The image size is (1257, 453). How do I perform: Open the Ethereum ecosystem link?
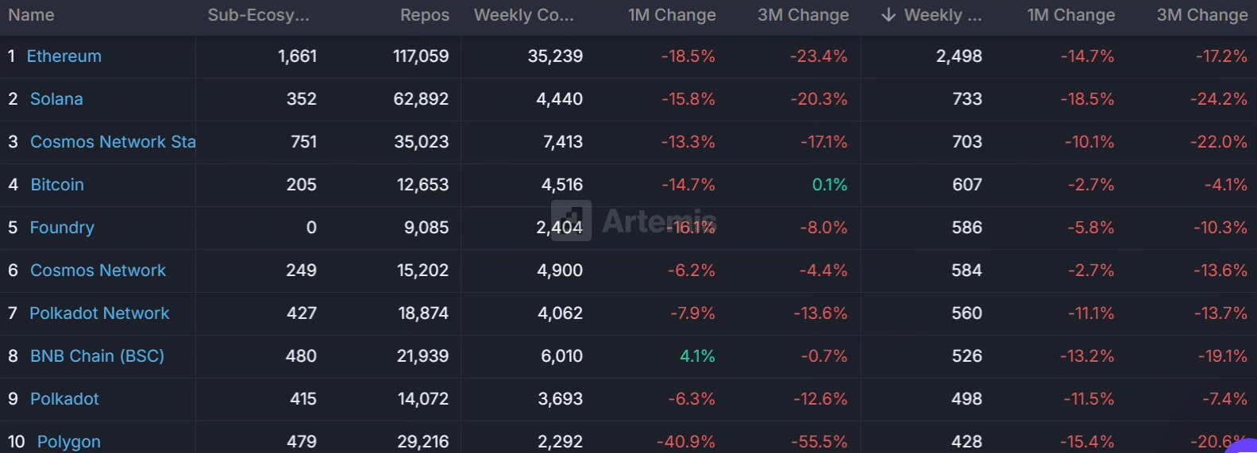click(x=64, y=56)
